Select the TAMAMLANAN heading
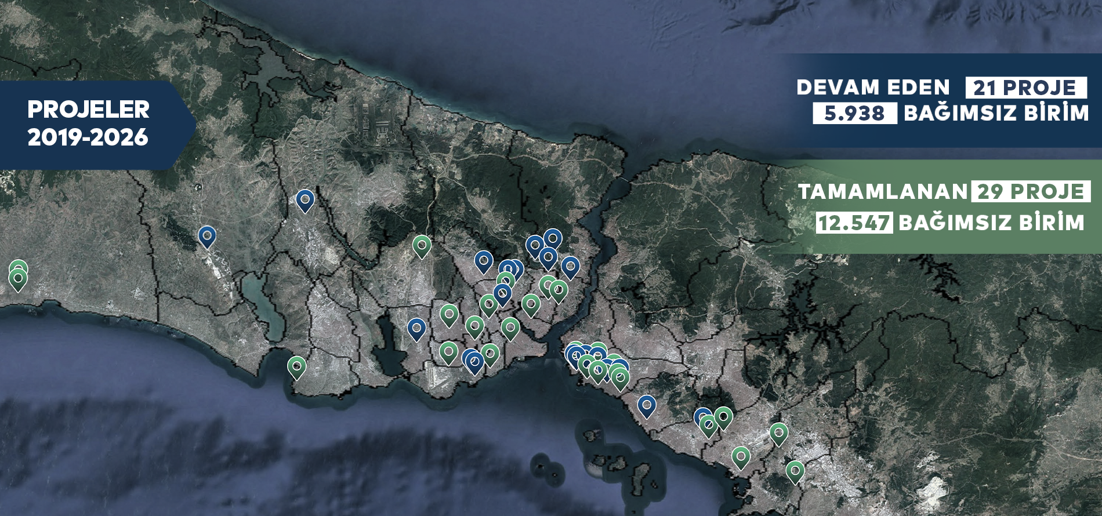The image size is (1102, 516). pyautogui.click(x=883, y=191)
